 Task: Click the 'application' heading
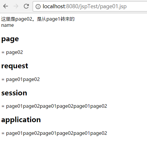(21, 120)
